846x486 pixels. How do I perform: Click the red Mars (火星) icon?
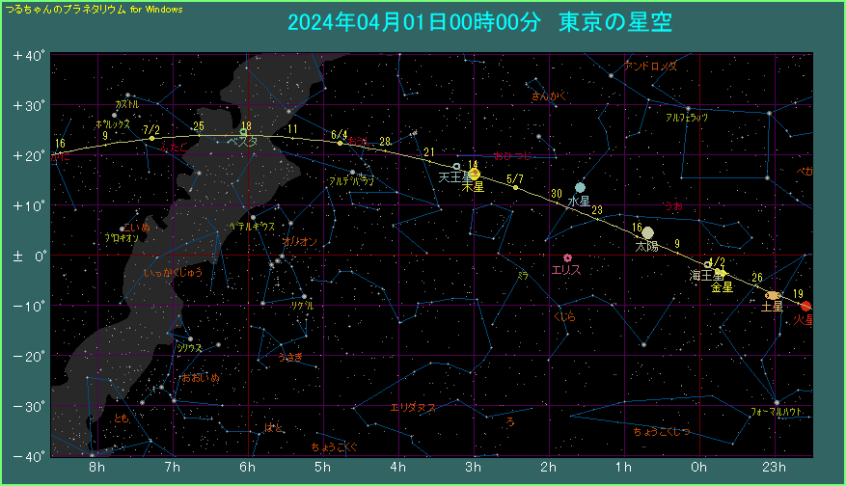click(x=805, y=306)
